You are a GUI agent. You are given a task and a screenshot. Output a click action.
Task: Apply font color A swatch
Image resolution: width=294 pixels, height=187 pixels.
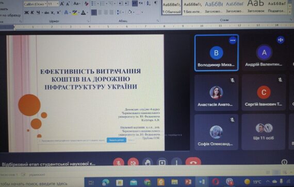coord(84,13)
